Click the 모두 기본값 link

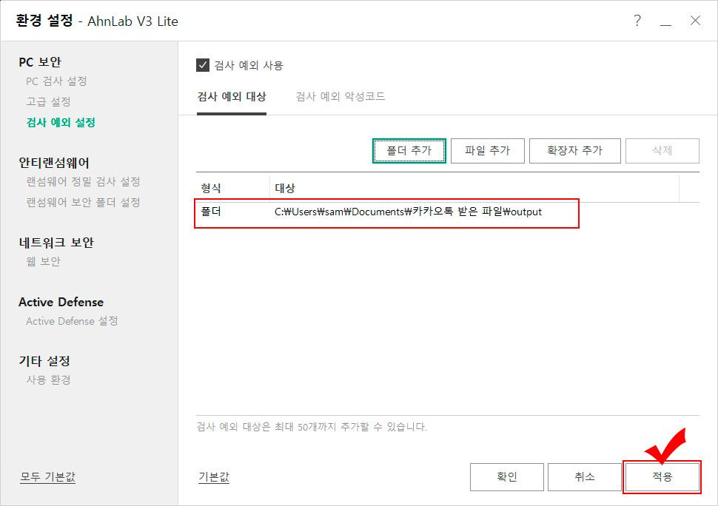pos(47,476)
